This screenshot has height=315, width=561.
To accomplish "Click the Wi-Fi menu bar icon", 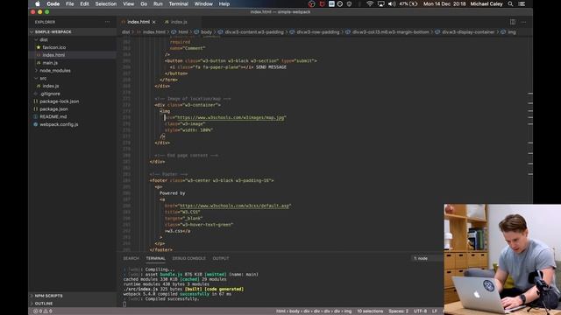I will pyautogui.click(x=370, y=3).
